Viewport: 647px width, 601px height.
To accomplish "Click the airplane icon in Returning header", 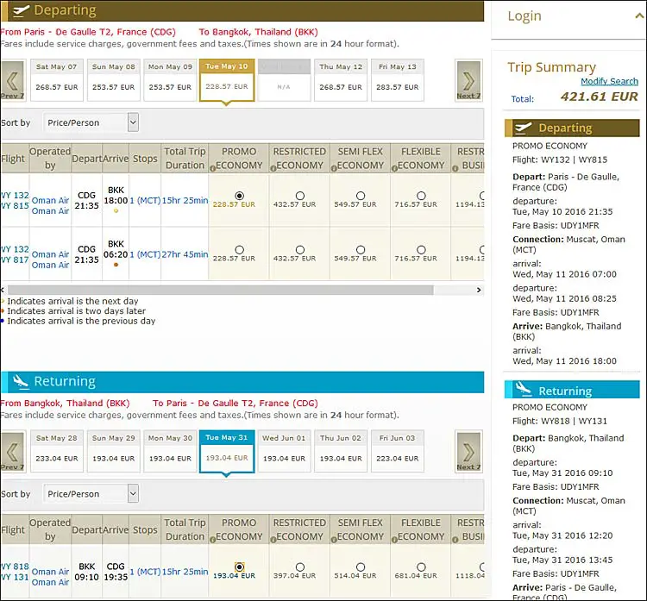I will coord(21,381).
